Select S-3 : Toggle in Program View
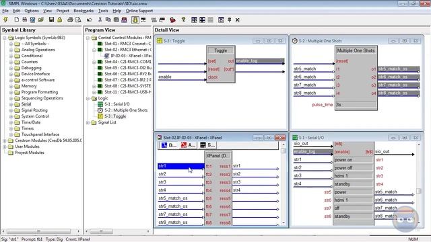The width and height of the screenshot is (431, 242). coord(115,116)
